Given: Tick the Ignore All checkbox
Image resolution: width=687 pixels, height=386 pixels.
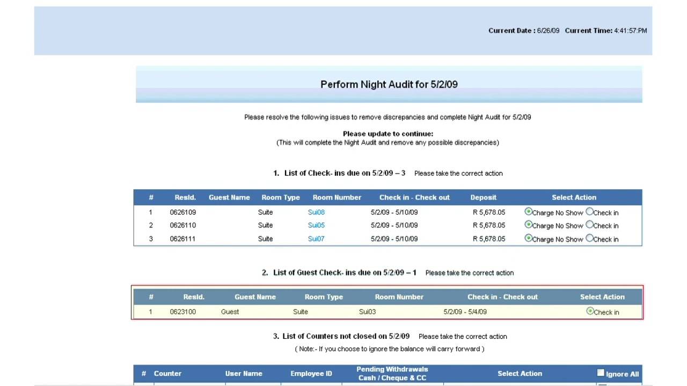Looking at the screenshot, I should click(x=601, y=373).
